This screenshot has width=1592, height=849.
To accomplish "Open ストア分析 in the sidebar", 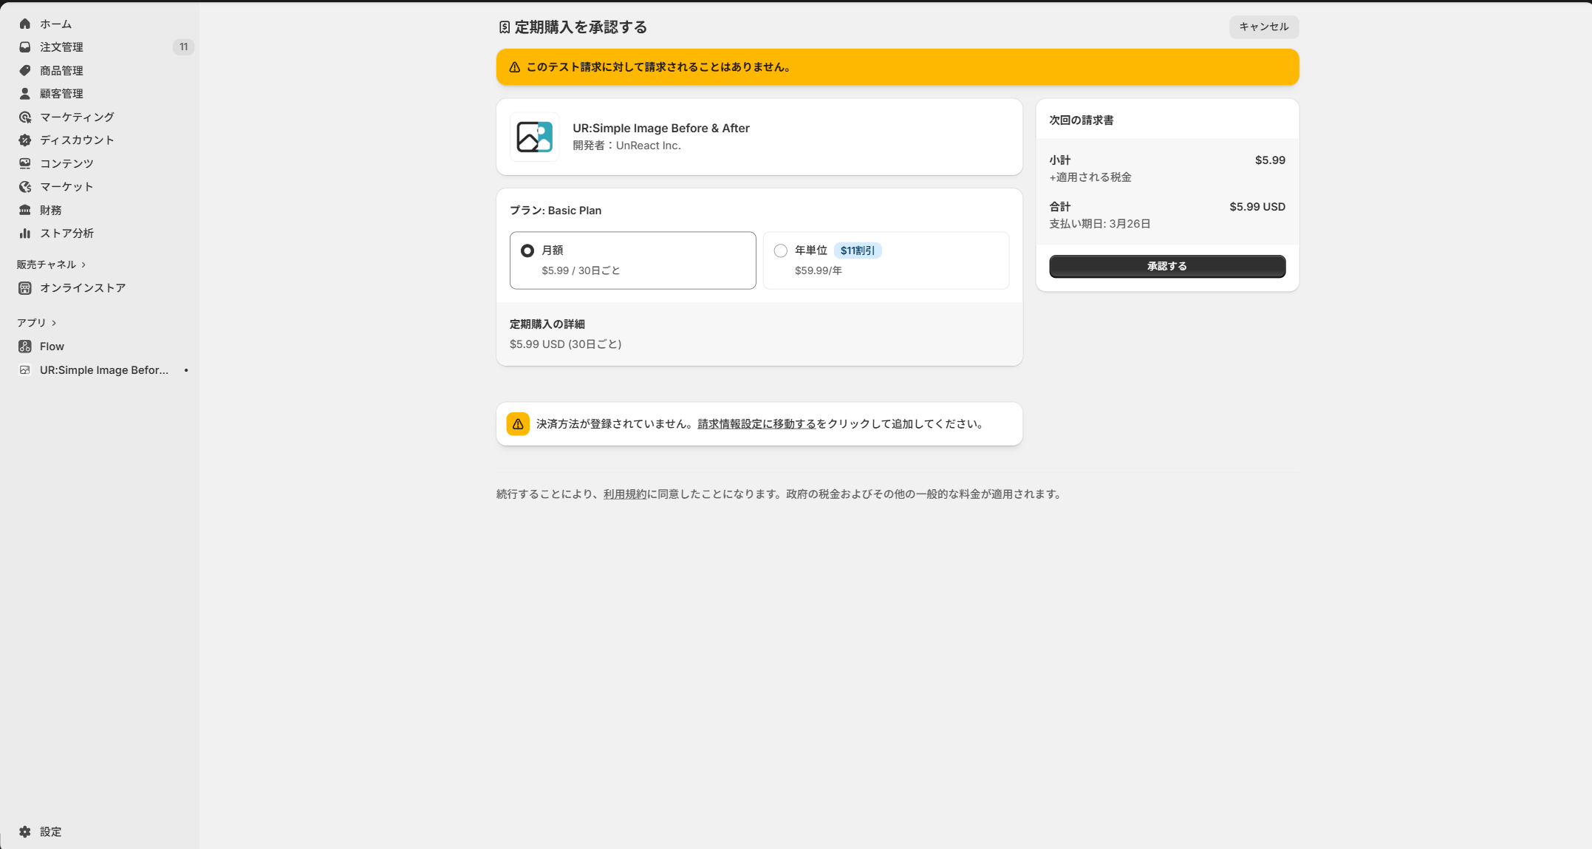I will (66, 233).
